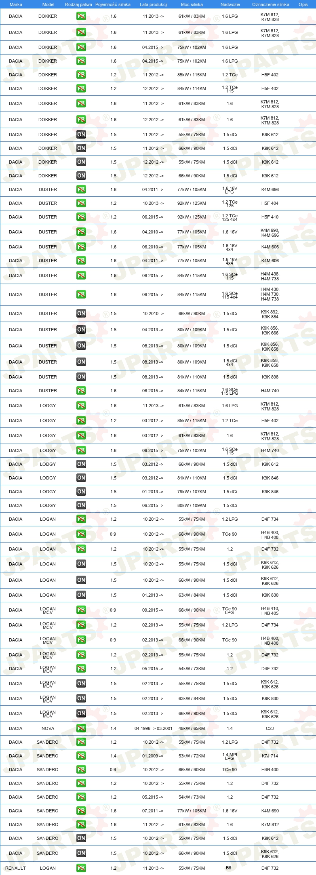Click power value 53kW / 72KM
316x875 pixels.
192,756
